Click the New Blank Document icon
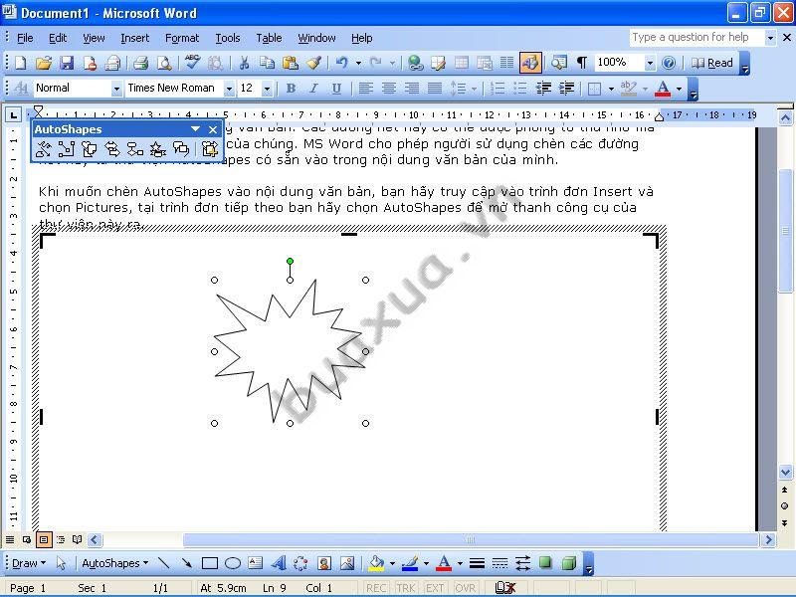Screen dimensions: 796x597 coord(21,63)
